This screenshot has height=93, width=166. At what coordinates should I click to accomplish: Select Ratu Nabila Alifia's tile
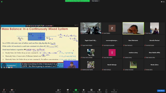pos(155,52)
